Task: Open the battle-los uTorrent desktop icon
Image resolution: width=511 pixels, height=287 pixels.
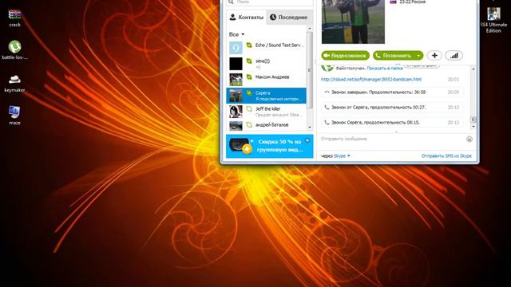Action: pos(14,49)
